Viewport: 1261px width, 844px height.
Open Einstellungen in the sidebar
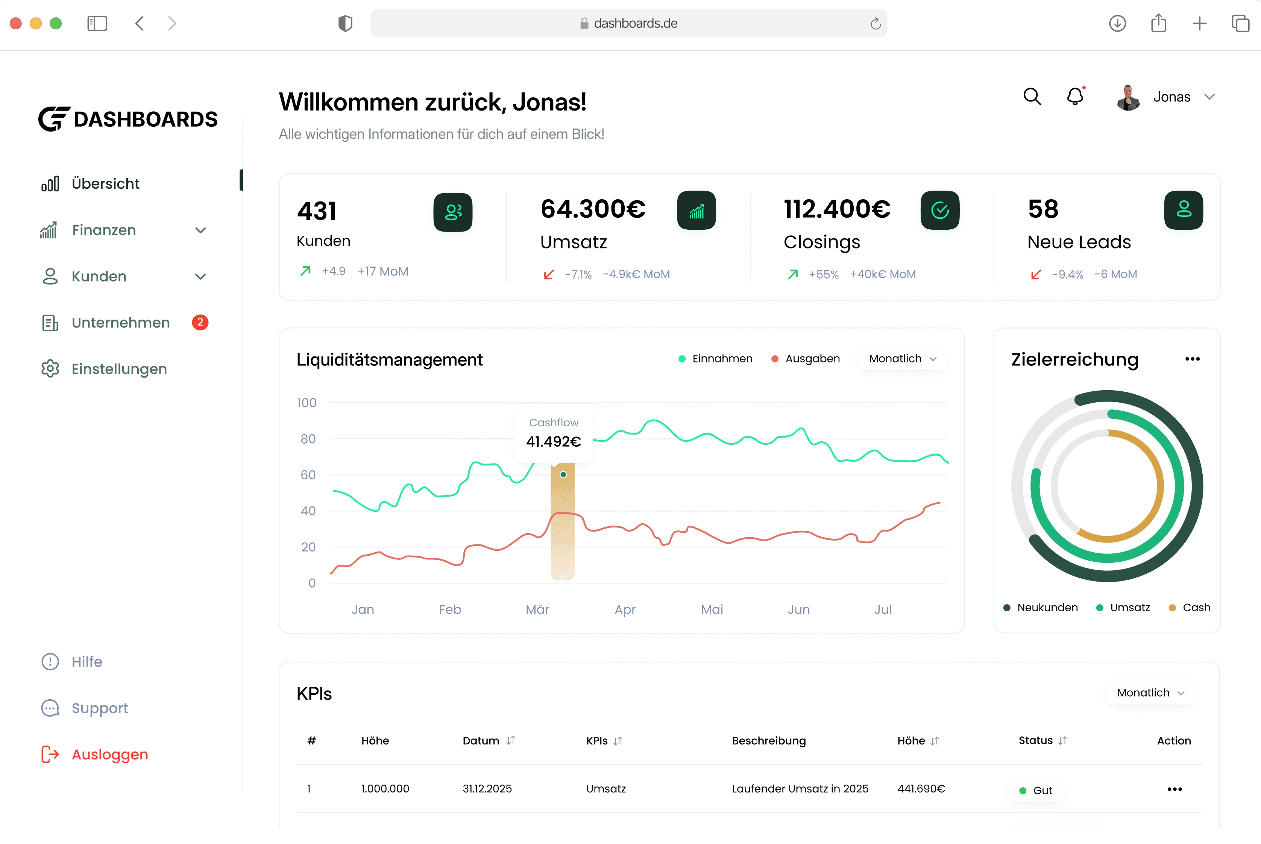pos(120,369)
